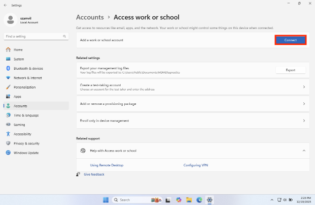Screen dimensions: 315x205
Task: Open Network & internet settings
Action: (x=28, y=78)
